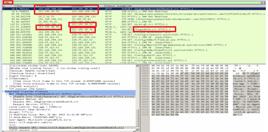Collapse the [Timestamps] tree node

[x=7, y=79]
